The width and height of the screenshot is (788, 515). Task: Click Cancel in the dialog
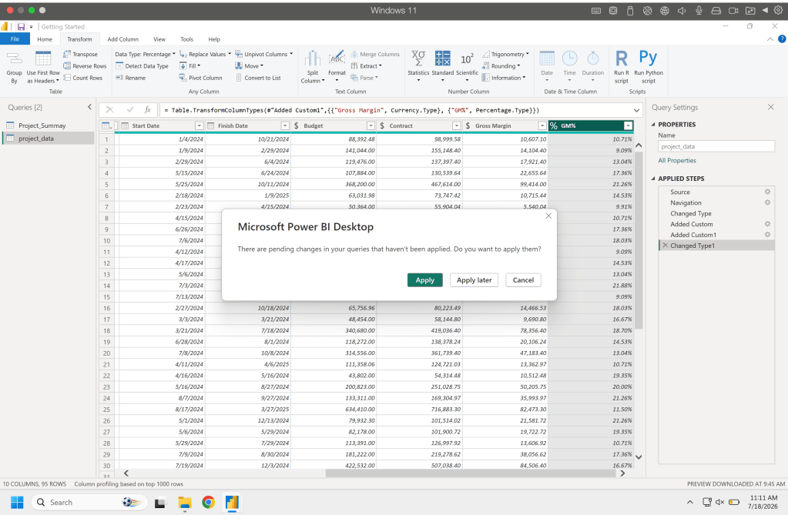523,280
